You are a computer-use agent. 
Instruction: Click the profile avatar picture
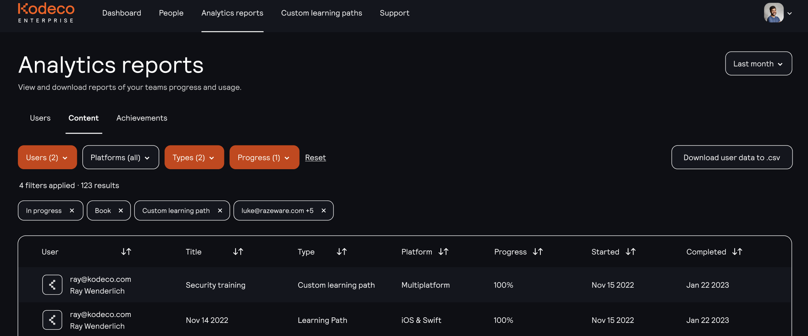tap(774, 13)
